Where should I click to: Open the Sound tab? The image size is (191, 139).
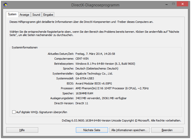[x=36, y=15]
